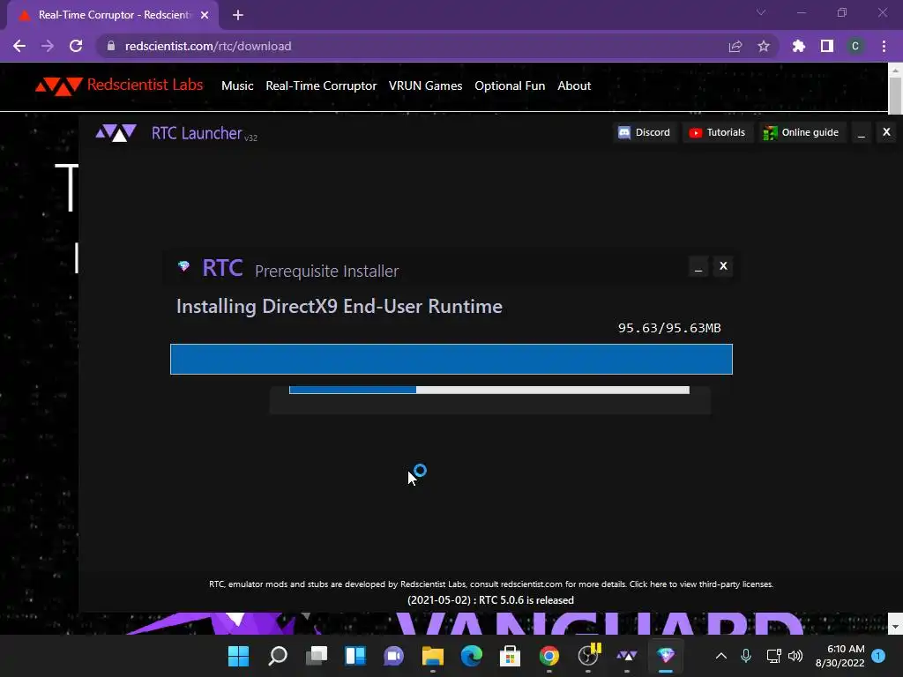The width and height of the screenshot is (903, 677).
Task: Go back in browser history
Action: (x=19, y=46)
